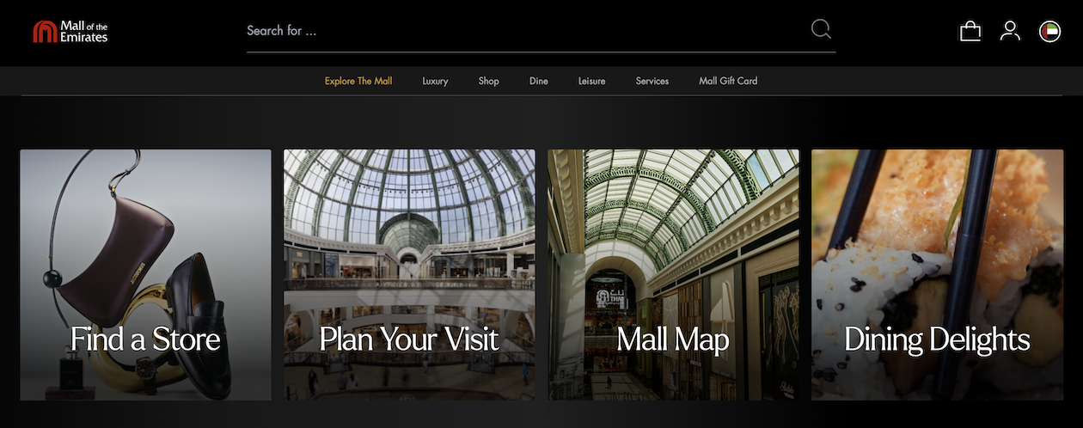The image size is (1083, 428).
Task: Go to the Shop menu item
Action: 488,81
